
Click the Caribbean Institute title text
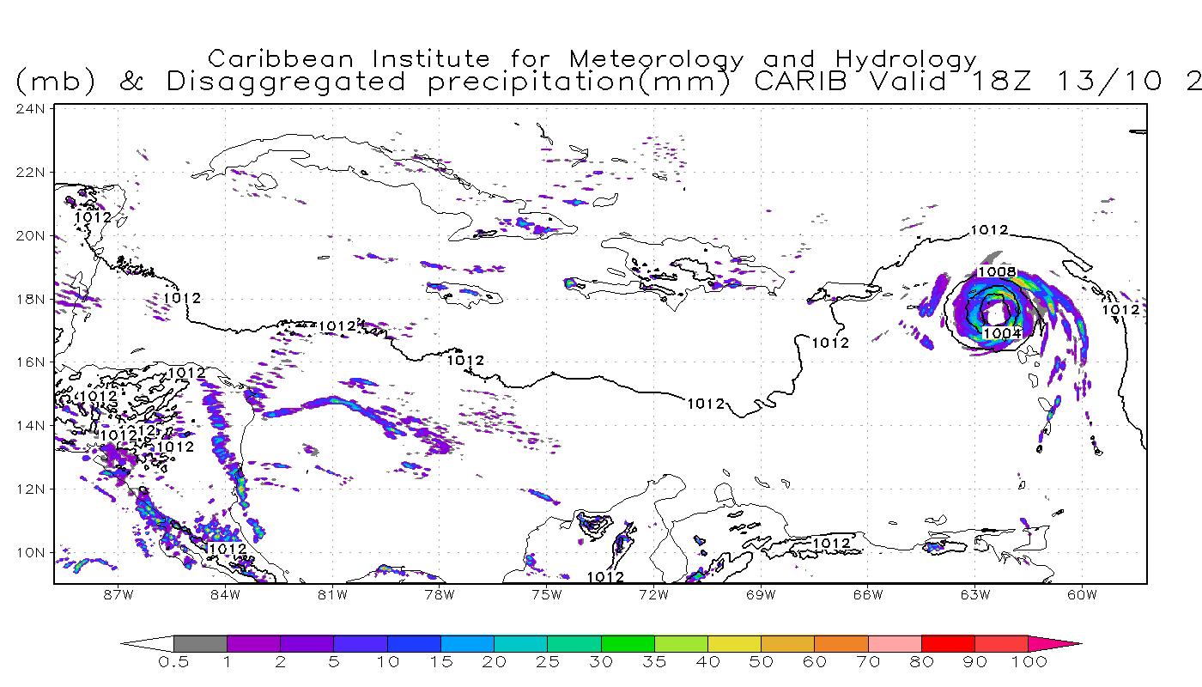592,59
